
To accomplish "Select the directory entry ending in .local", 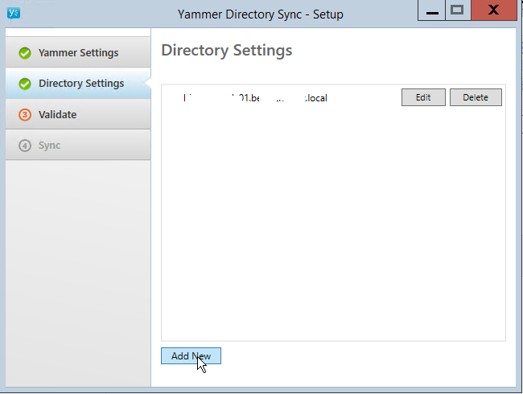I will pyautogui.click(x=256, y=98).
